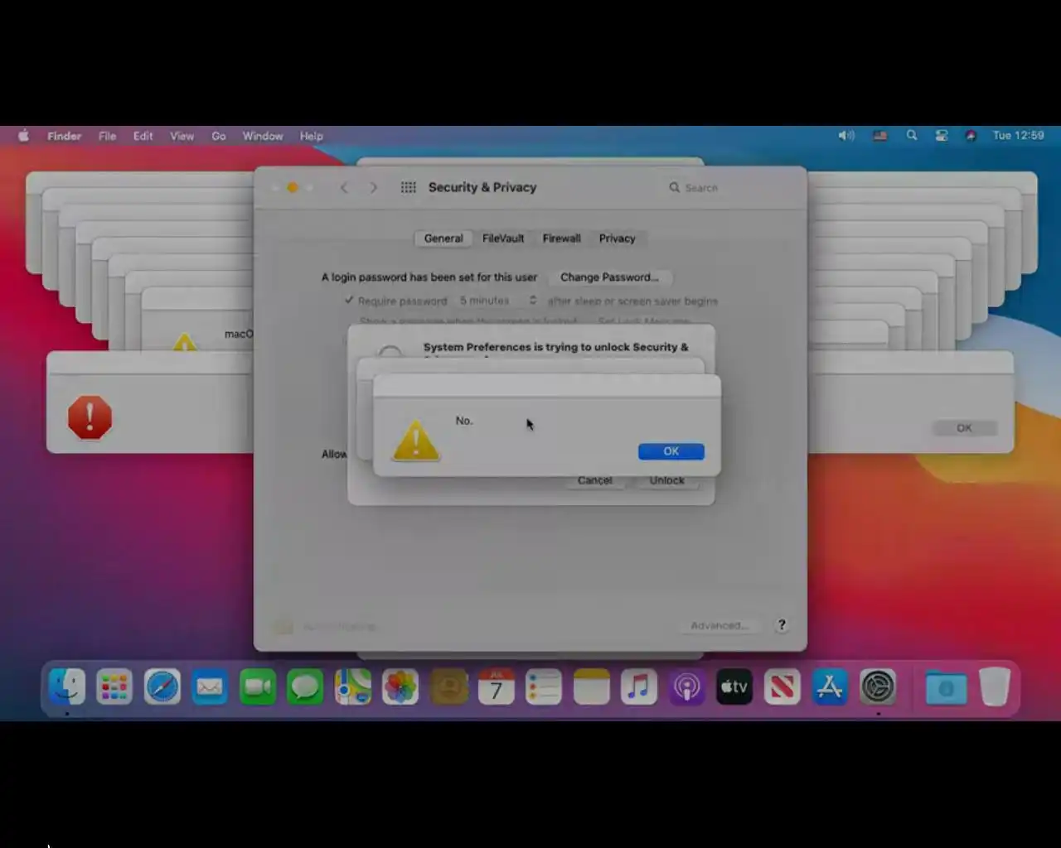Open Podcasts in the Dock
This screenshot has height=848, width=1061.
point(686,687)
